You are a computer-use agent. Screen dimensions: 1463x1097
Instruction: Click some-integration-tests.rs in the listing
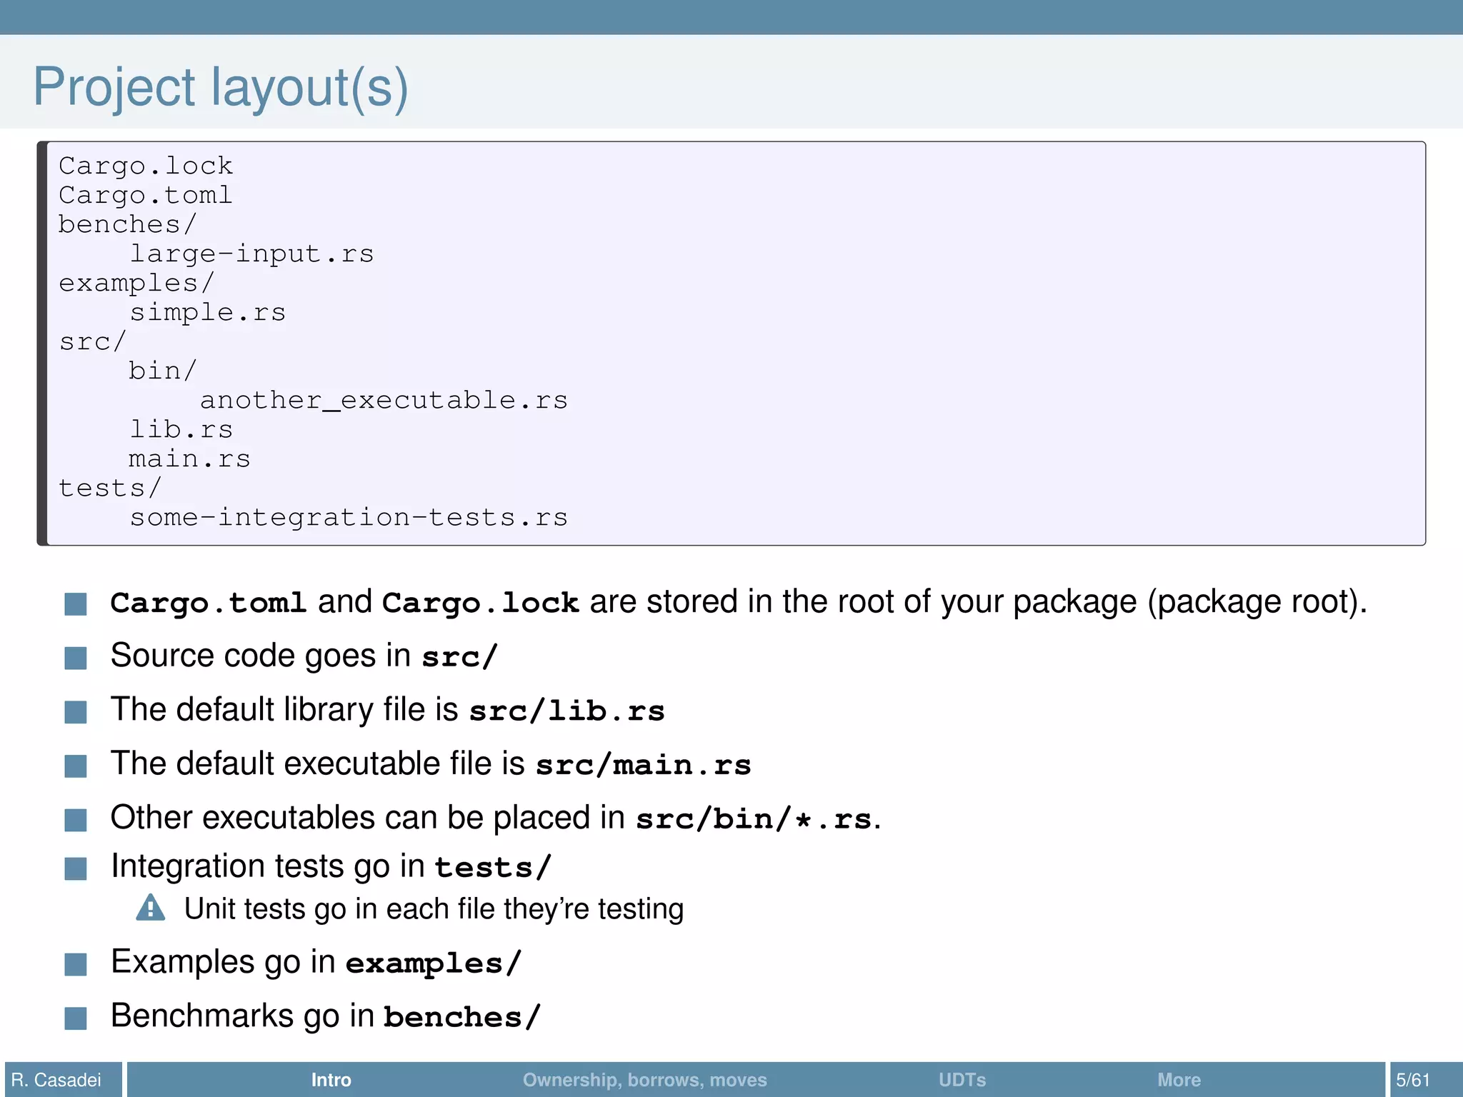tap(349, 518)
